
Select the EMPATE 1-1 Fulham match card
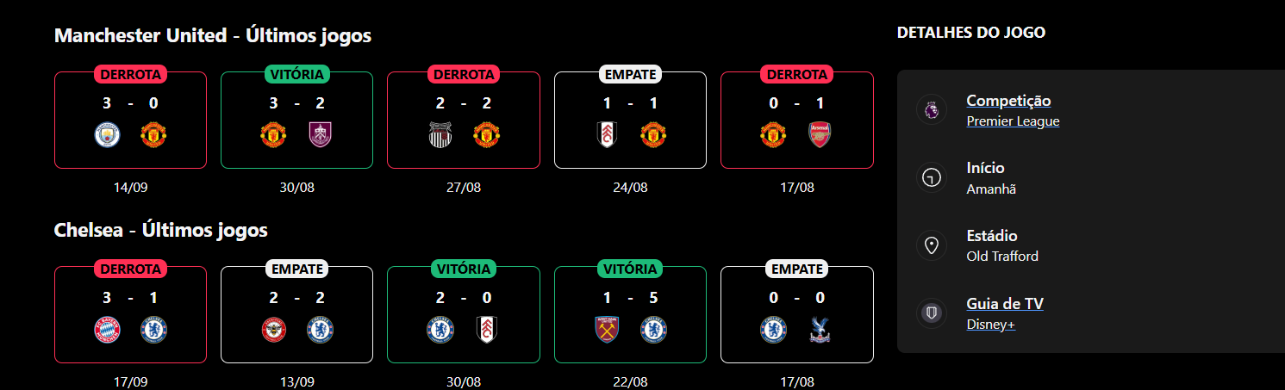tap(630, 120)
